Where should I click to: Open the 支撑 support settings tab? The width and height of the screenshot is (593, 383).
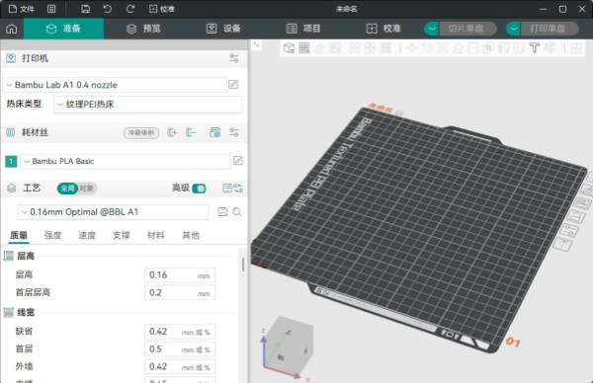[x=122, y=235]
